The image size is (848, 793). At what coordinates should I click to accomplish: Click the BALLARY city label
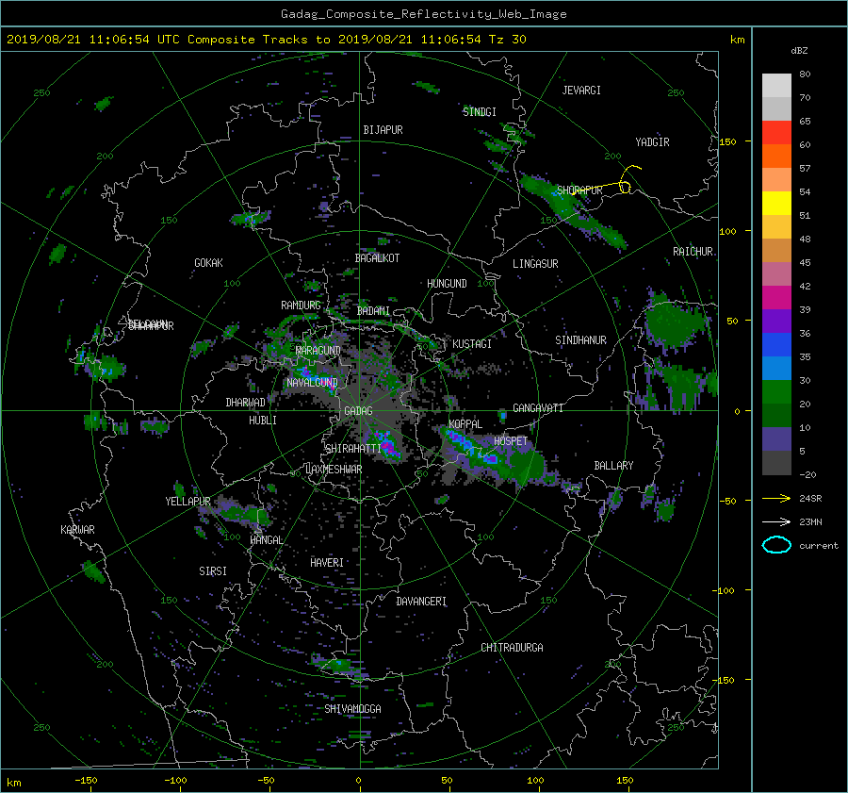613,466
